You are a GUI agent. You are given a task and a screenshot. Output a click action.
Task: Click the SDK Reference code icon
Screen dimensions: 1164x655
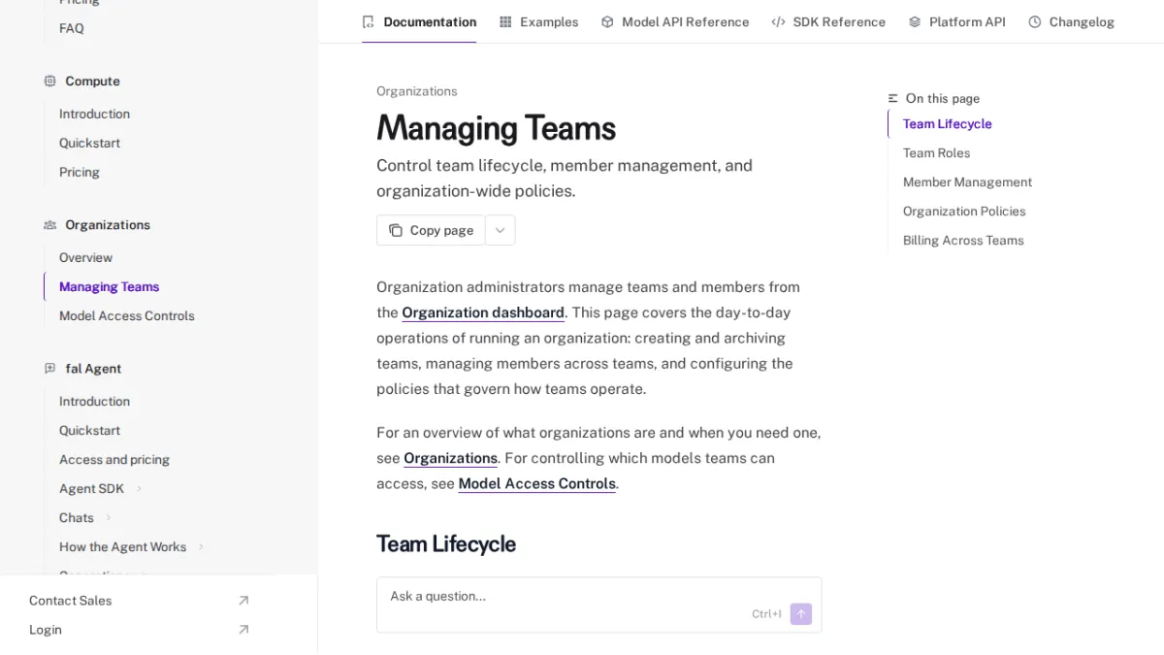point(778,21)
